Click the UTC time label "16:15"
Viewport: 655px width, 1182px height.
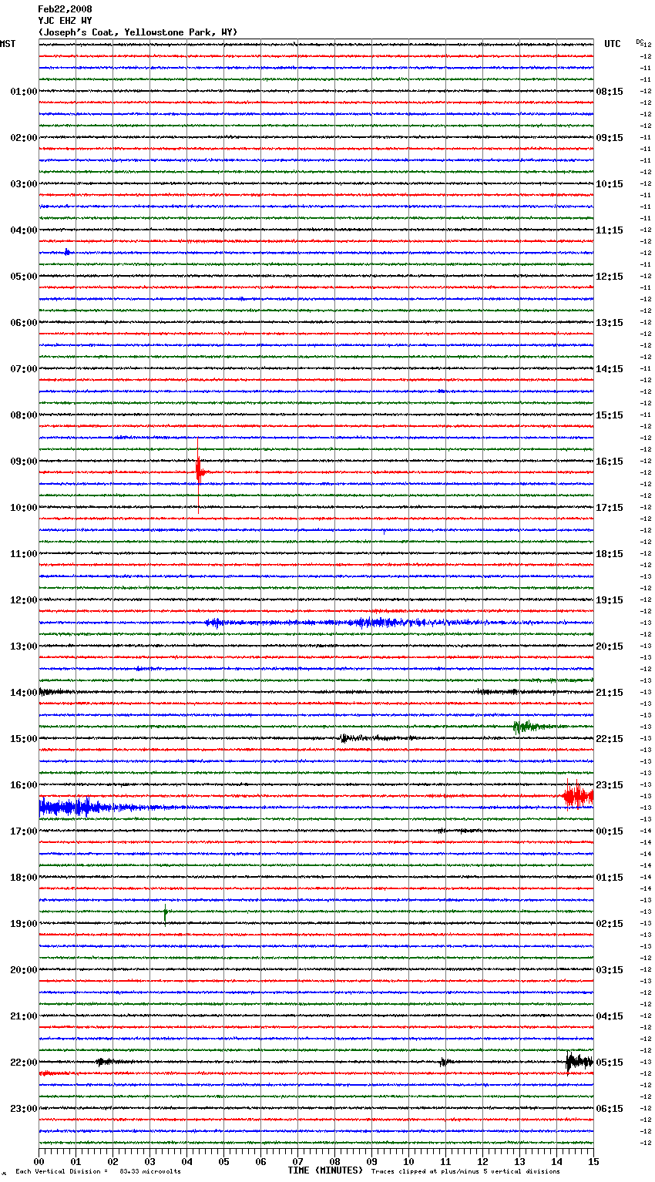click(x=610, y=462)
